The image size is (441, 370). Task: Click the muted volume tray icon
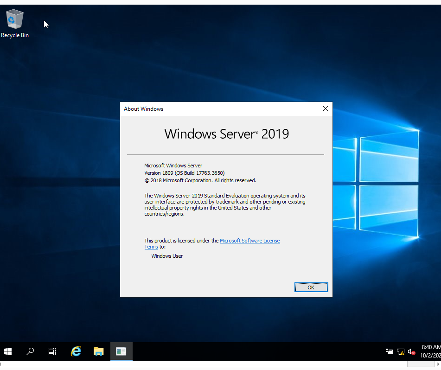(x=411, y=352)
